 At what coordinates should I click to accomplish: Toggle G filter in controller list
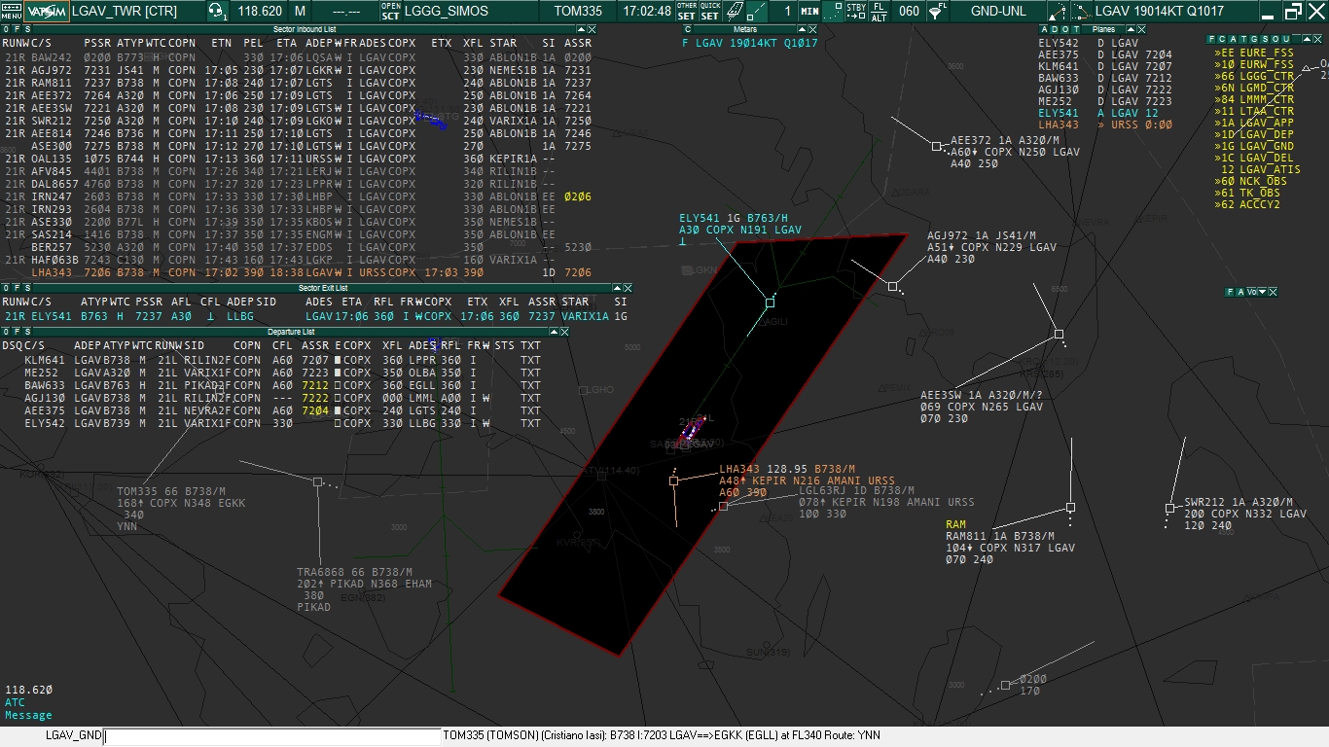click(1252, 39)
